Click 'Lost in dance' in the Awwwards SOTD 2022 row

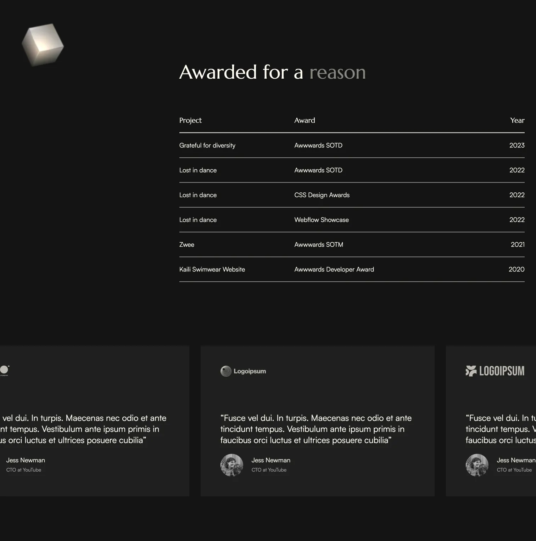[x=198, y=170]
